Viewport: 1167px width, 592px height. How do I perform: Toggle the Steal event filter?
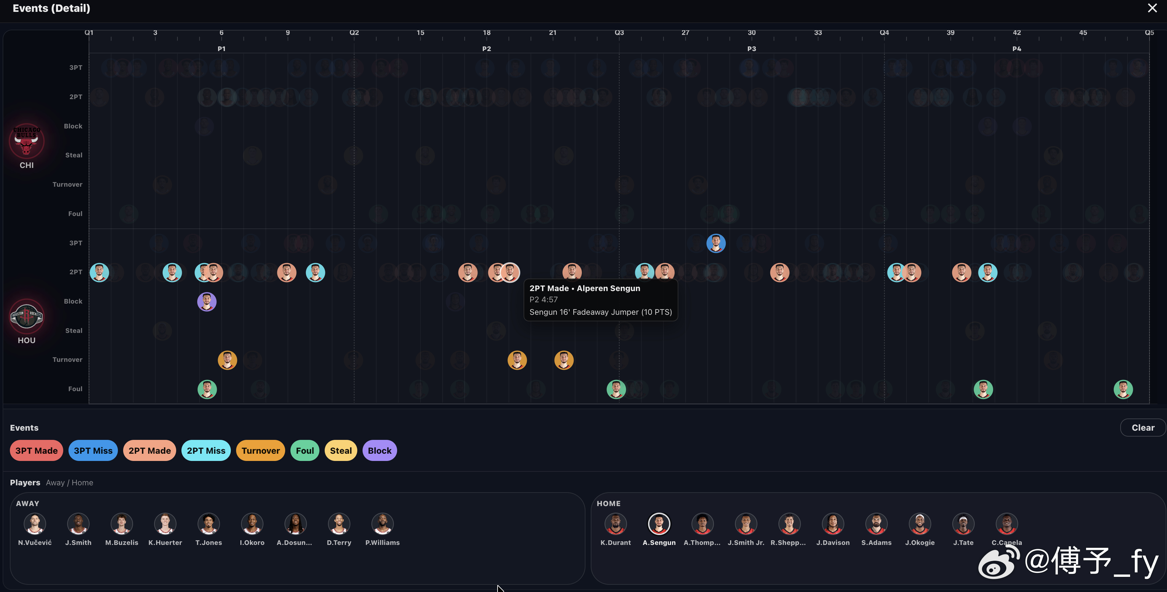point(341,451)
